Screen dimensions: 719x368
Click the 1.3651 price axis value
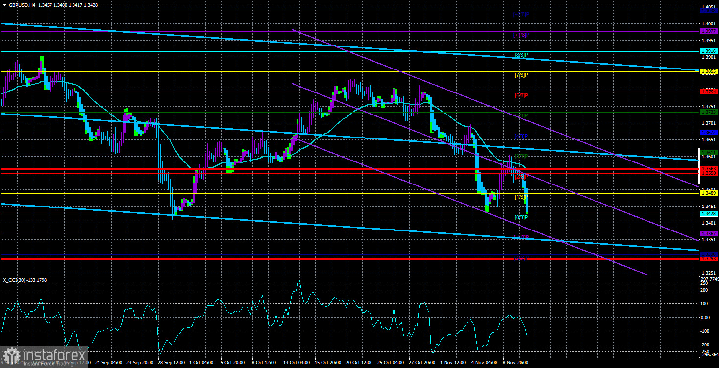coord(709,140)
